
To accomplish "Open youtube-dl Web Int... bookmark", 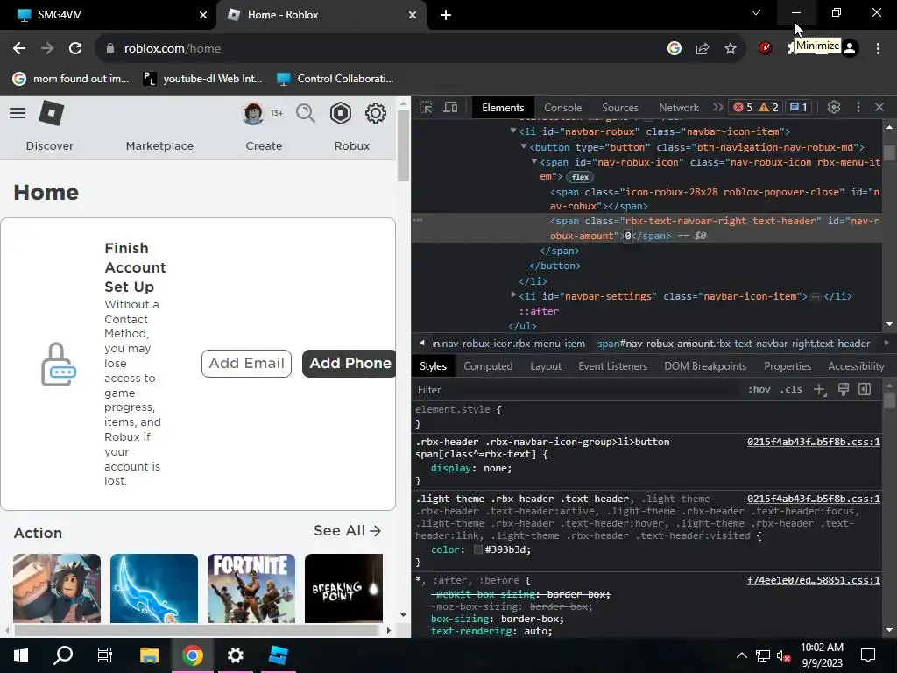I will coord(202,79).
